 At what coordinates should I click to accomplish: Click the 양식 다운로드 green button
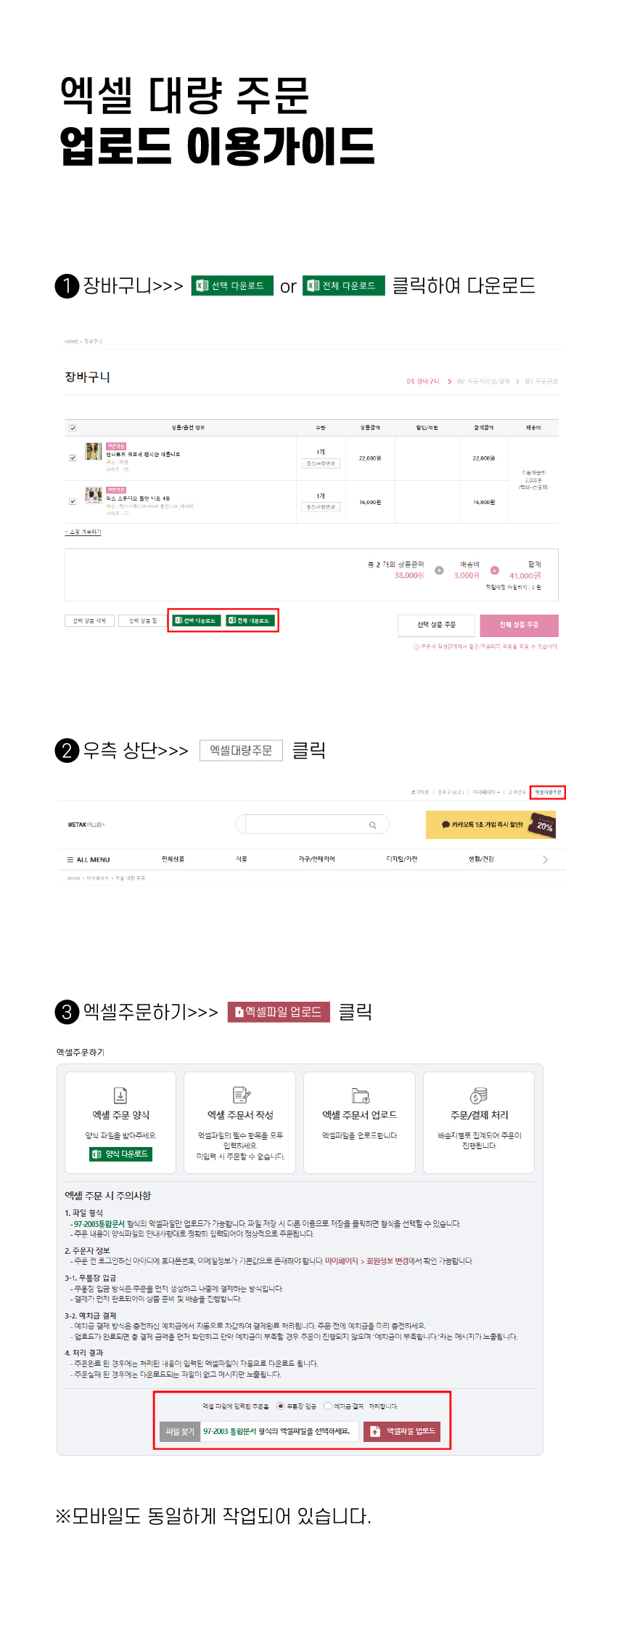(x=120, y=1154)
